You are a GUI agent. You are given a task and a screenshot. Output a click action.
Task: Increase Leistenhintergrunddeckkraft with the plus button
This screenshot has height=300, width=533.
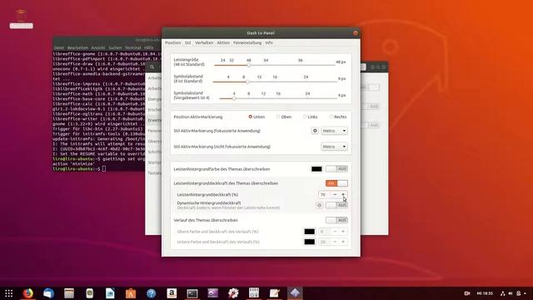(343, 194)
